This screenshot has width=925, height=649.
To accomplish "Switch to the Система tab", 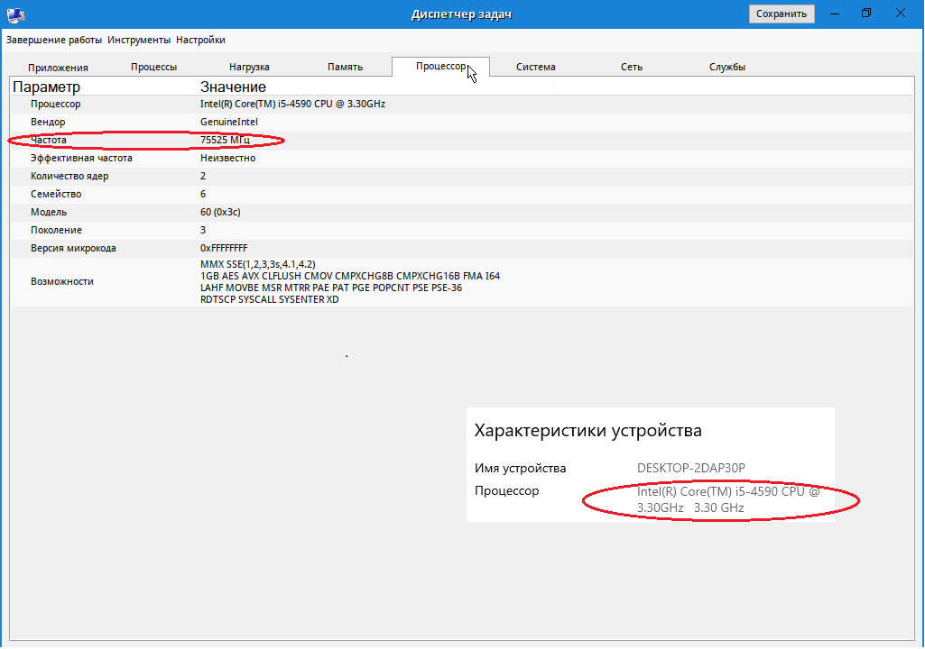I will tap(536, 68).
